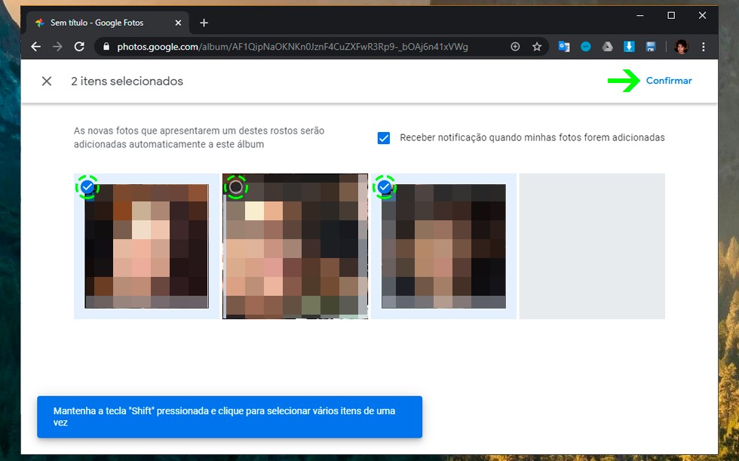The height and width of the screenshot is (461, 739).
Task: Open the Google Translate extension
Action: (563, 47)
